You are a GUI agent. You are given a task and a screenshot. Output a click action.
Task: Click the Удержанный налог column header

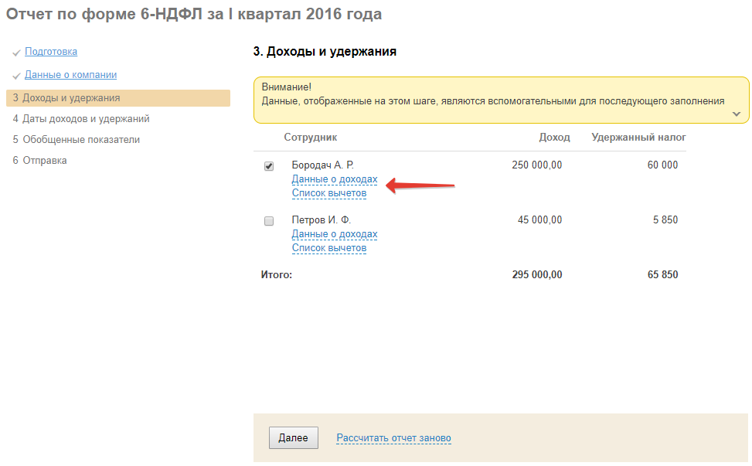[x=638, y=138]
